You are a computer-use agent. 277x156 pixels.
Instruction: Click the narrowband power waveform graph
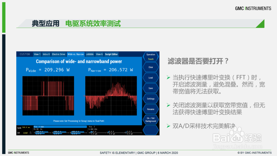(111, 96)
